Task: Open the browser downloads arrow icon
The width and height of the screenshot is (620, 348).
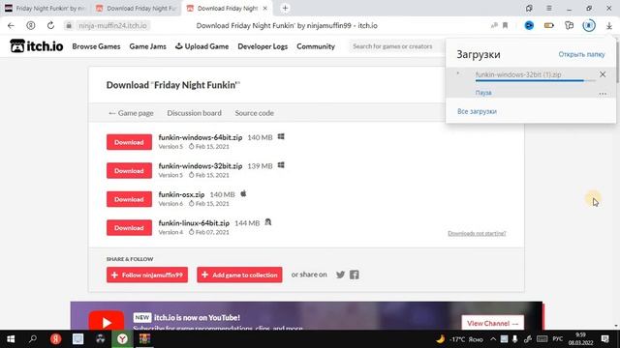Action: pos(609,26)
